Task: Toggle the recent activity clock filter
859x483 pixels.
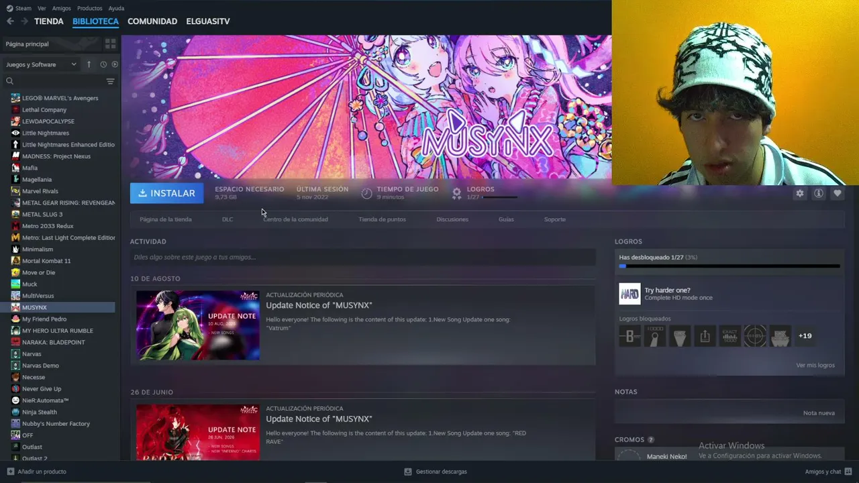Action: click(x=103, y=64)
